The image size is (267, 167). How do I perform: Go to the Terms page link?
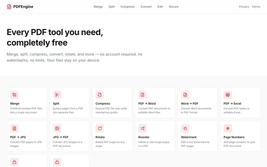(256, 7)
